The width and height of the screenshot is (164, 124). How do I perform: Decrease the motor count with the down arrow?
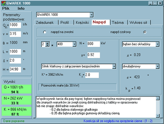click(47, 45)
